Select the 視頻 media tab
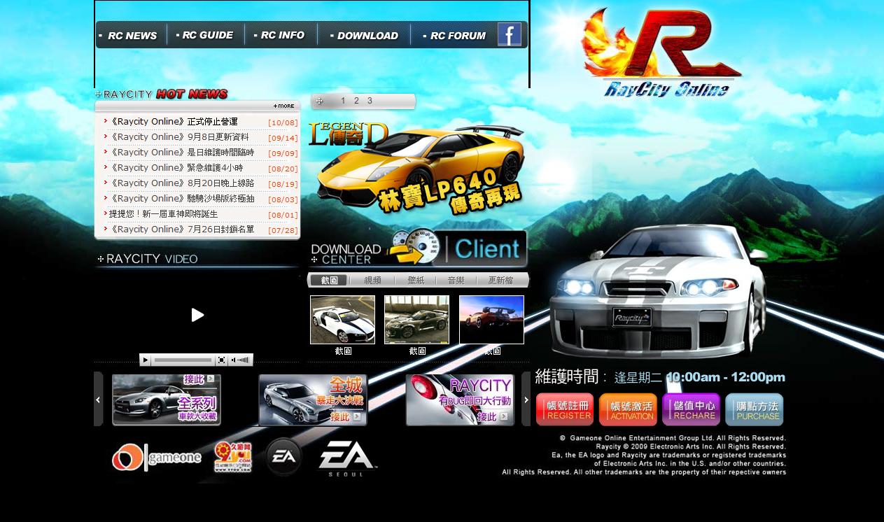The width and height of the screenshot is (884, 522). coord(372,280)
